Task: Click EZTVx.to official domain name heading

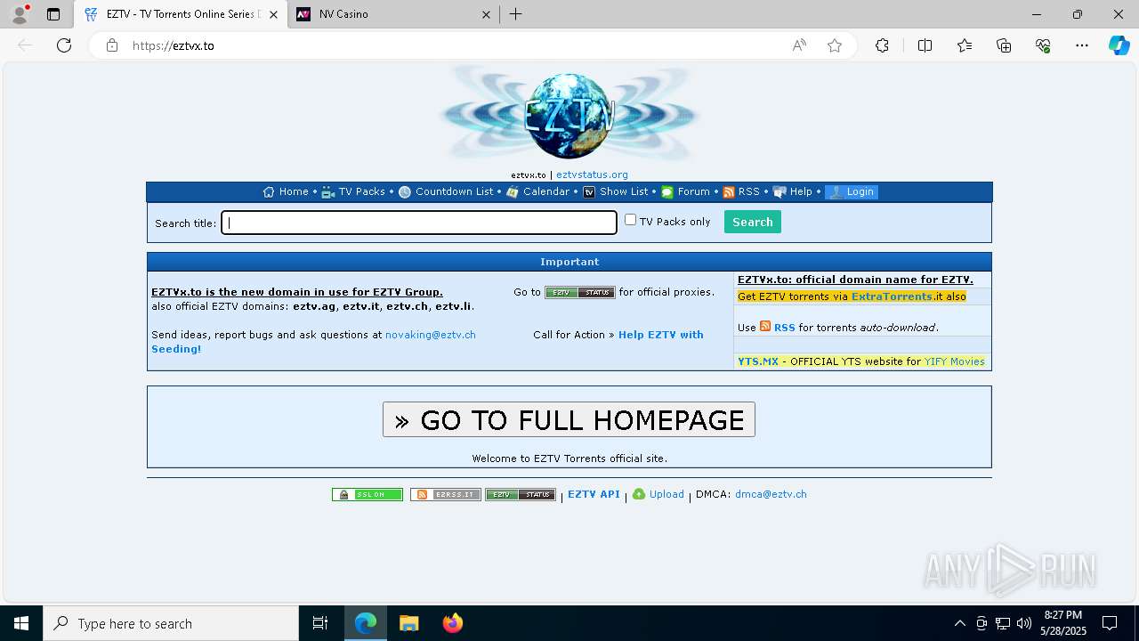Action: point(855,280)
